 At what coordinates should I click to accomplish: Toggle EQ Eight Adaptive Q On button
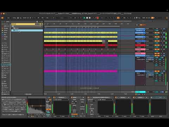[x=49, y=109]
